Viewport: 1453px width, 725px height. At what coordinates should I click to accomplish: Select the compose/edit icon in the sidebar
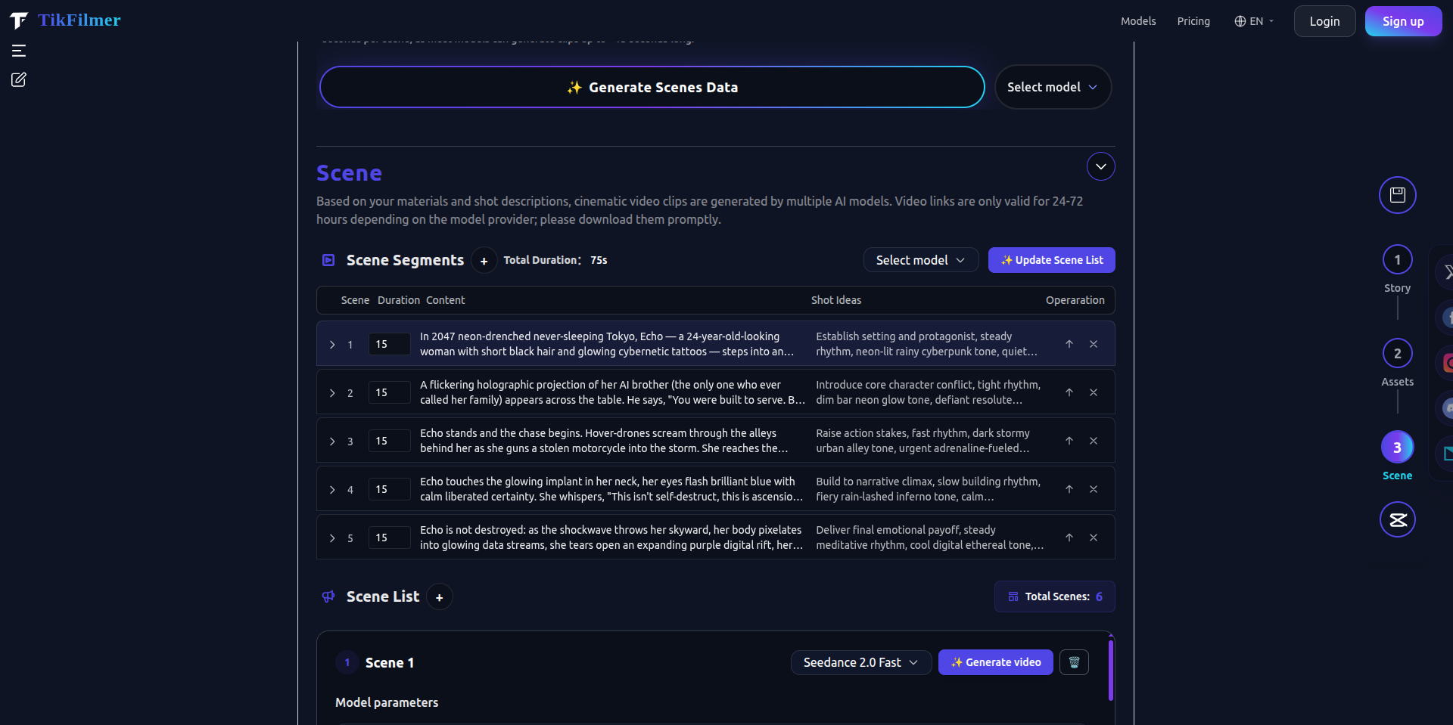pos(18,79)
